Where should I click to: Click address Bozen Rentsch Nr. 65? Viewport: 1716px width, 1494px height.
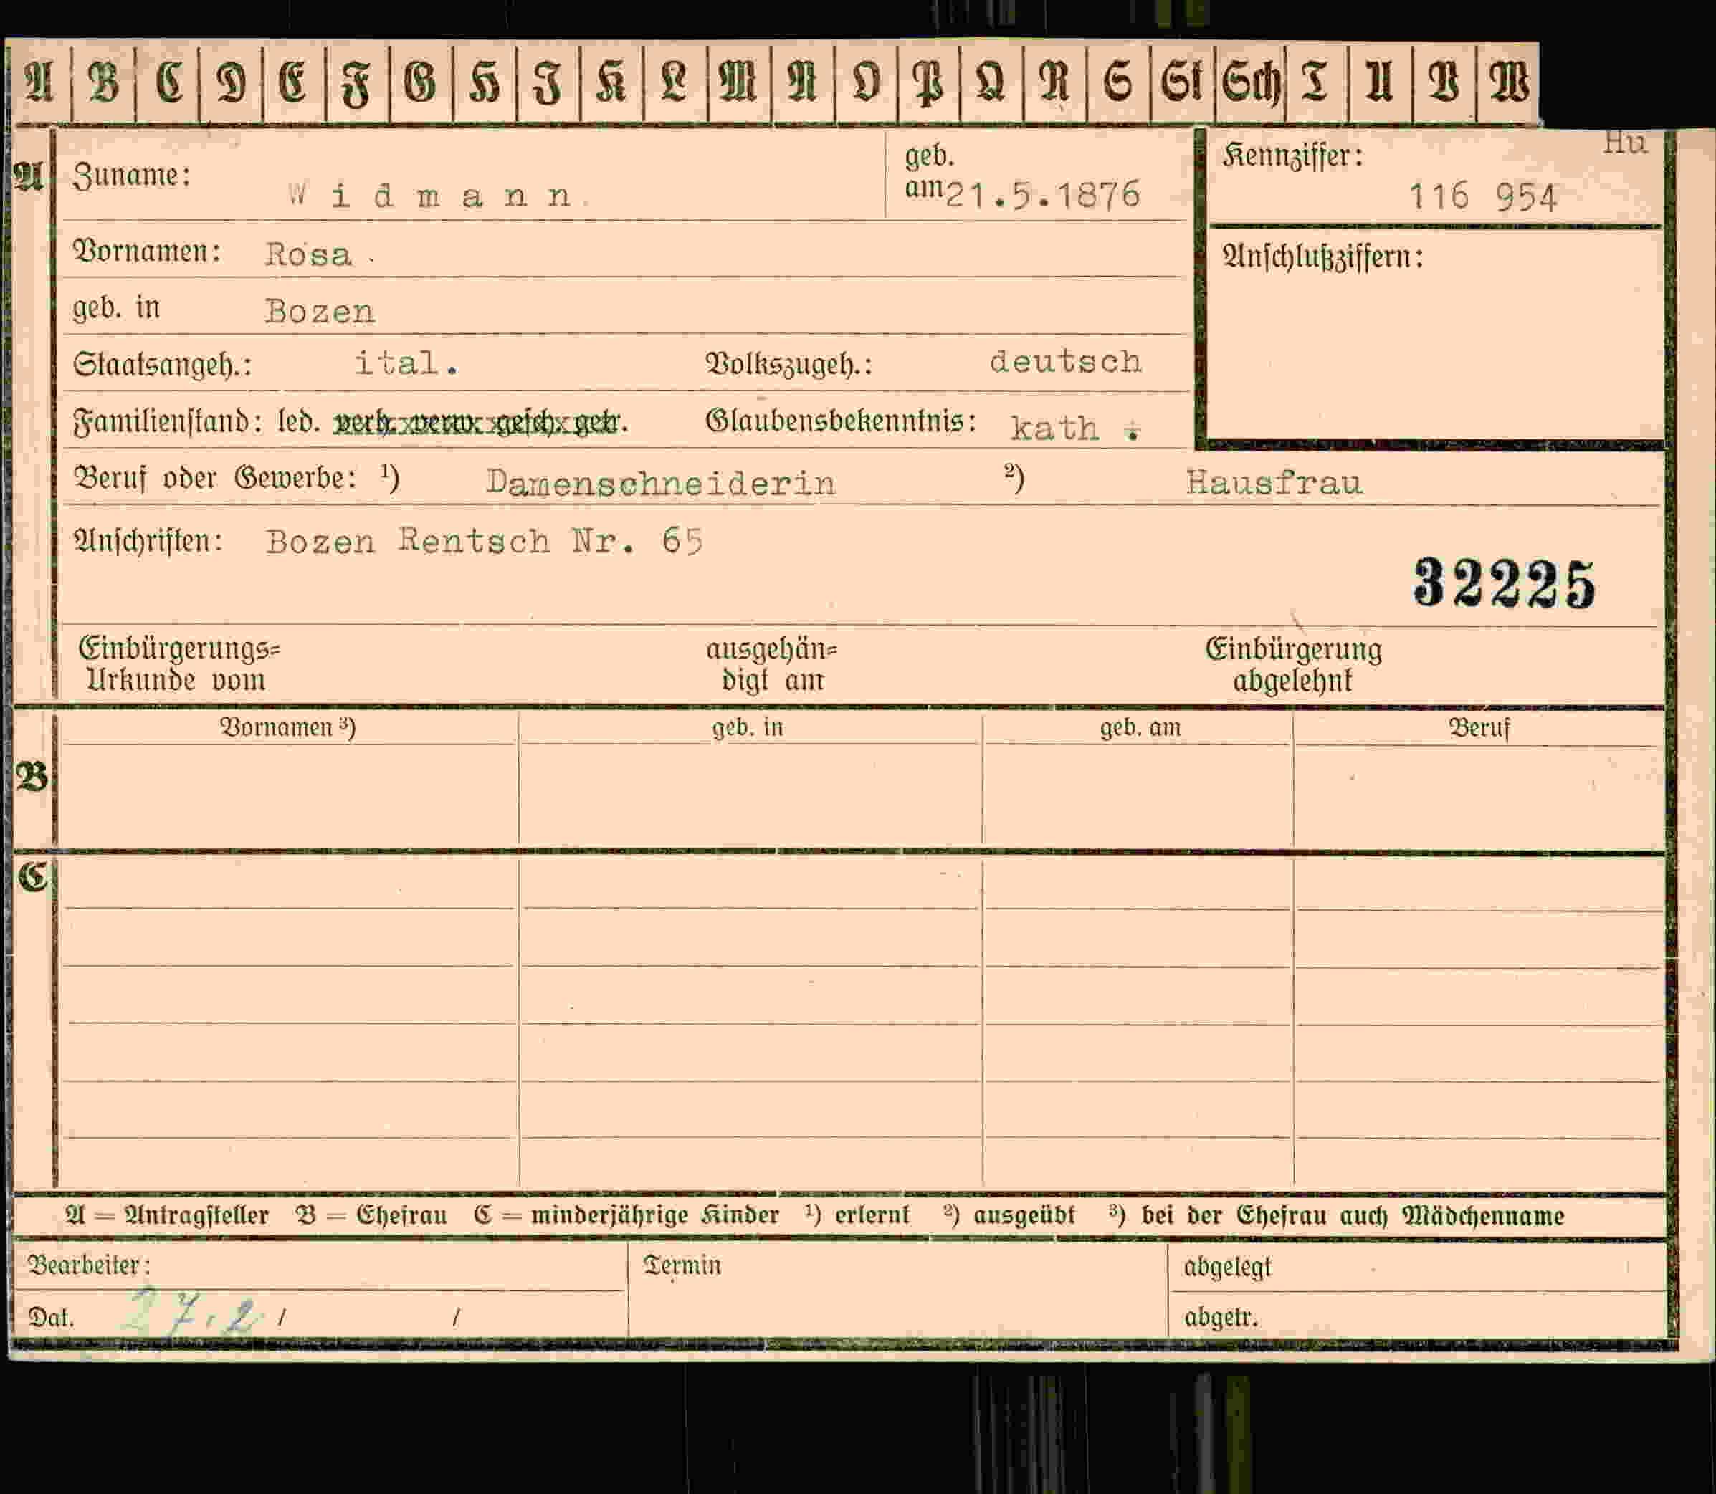click(x=485, y=542)
